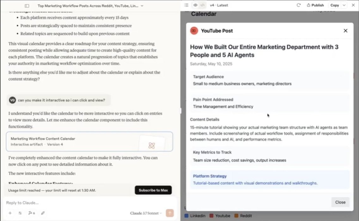Open the v4 Latest version selector

[219, 5]
